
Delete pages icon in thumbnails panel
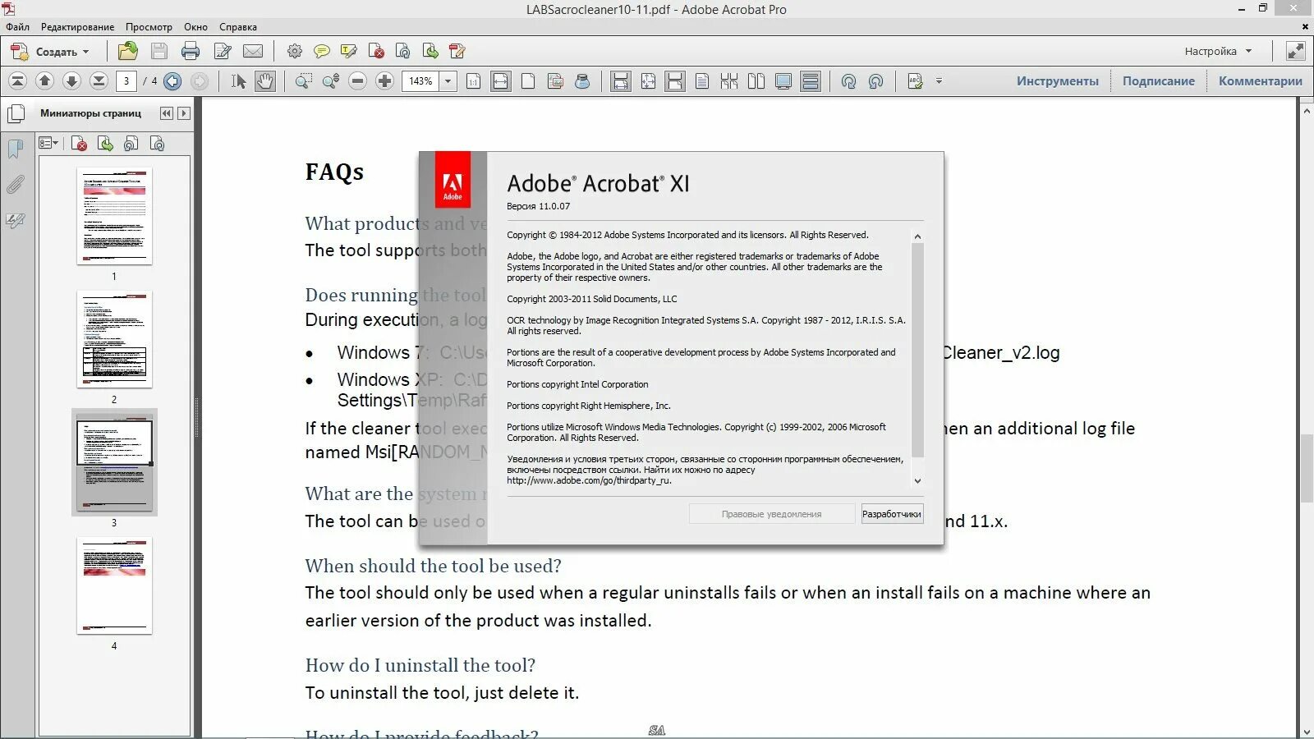tap(80, 144)
